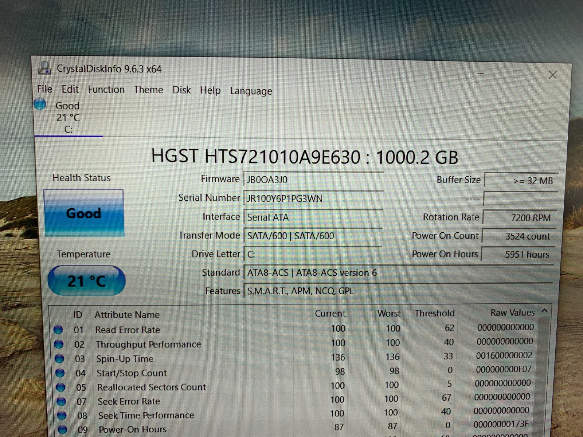583x437 pixels.
Task: Click status orb for Throughput Performance
Action: pos(59,344)
